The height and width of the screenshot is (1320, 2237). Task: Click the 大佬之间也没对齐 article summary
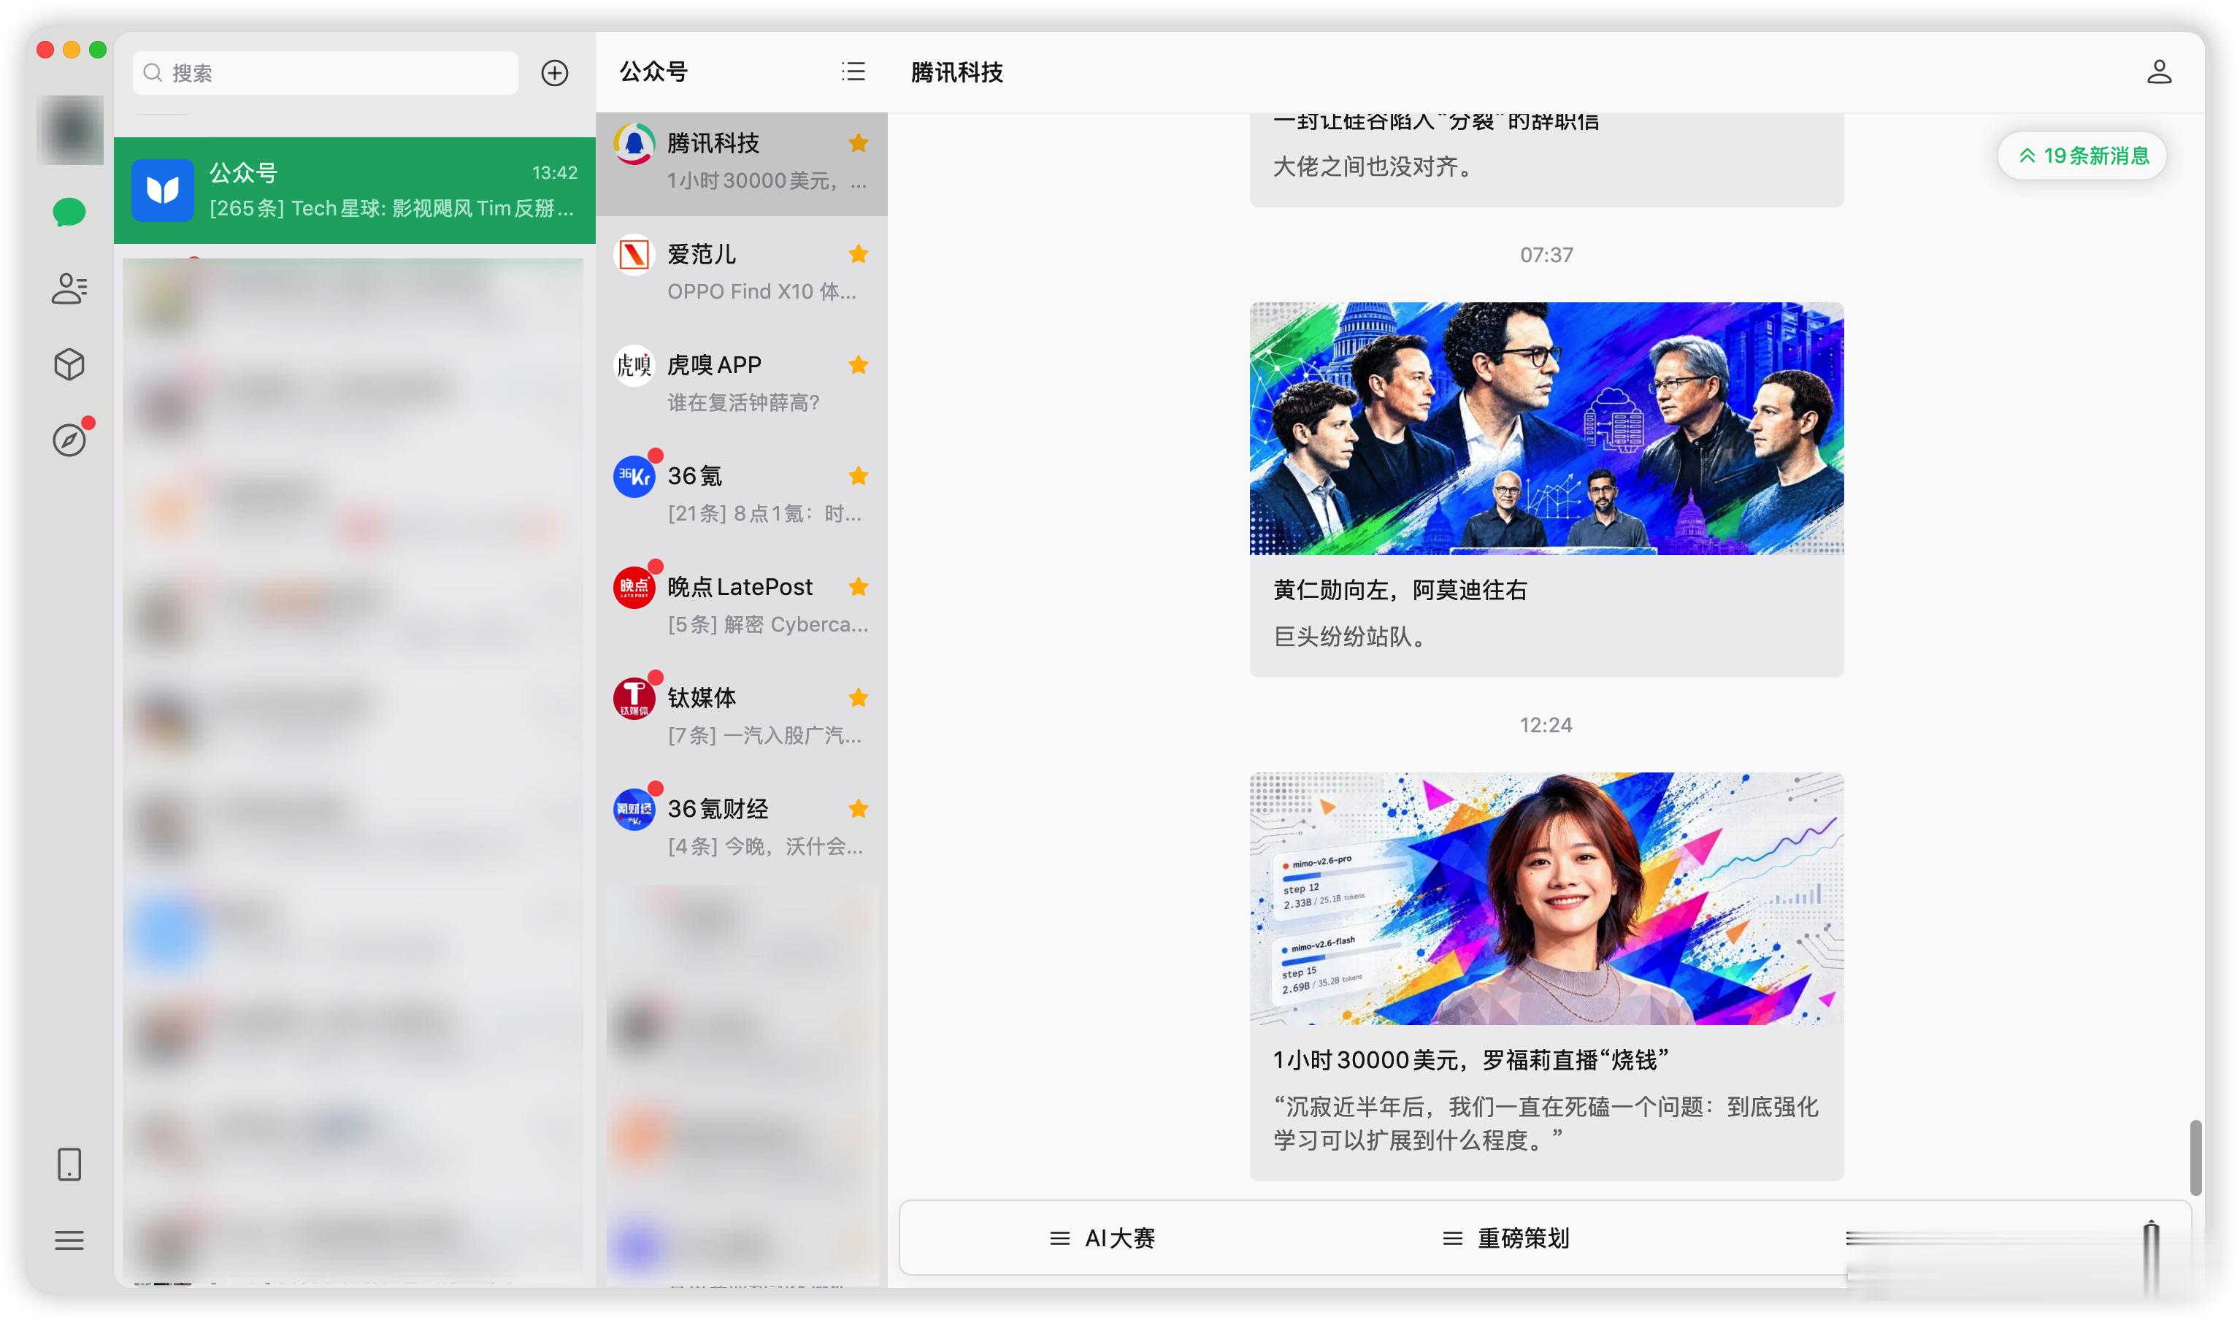(x=1374, y=166)
